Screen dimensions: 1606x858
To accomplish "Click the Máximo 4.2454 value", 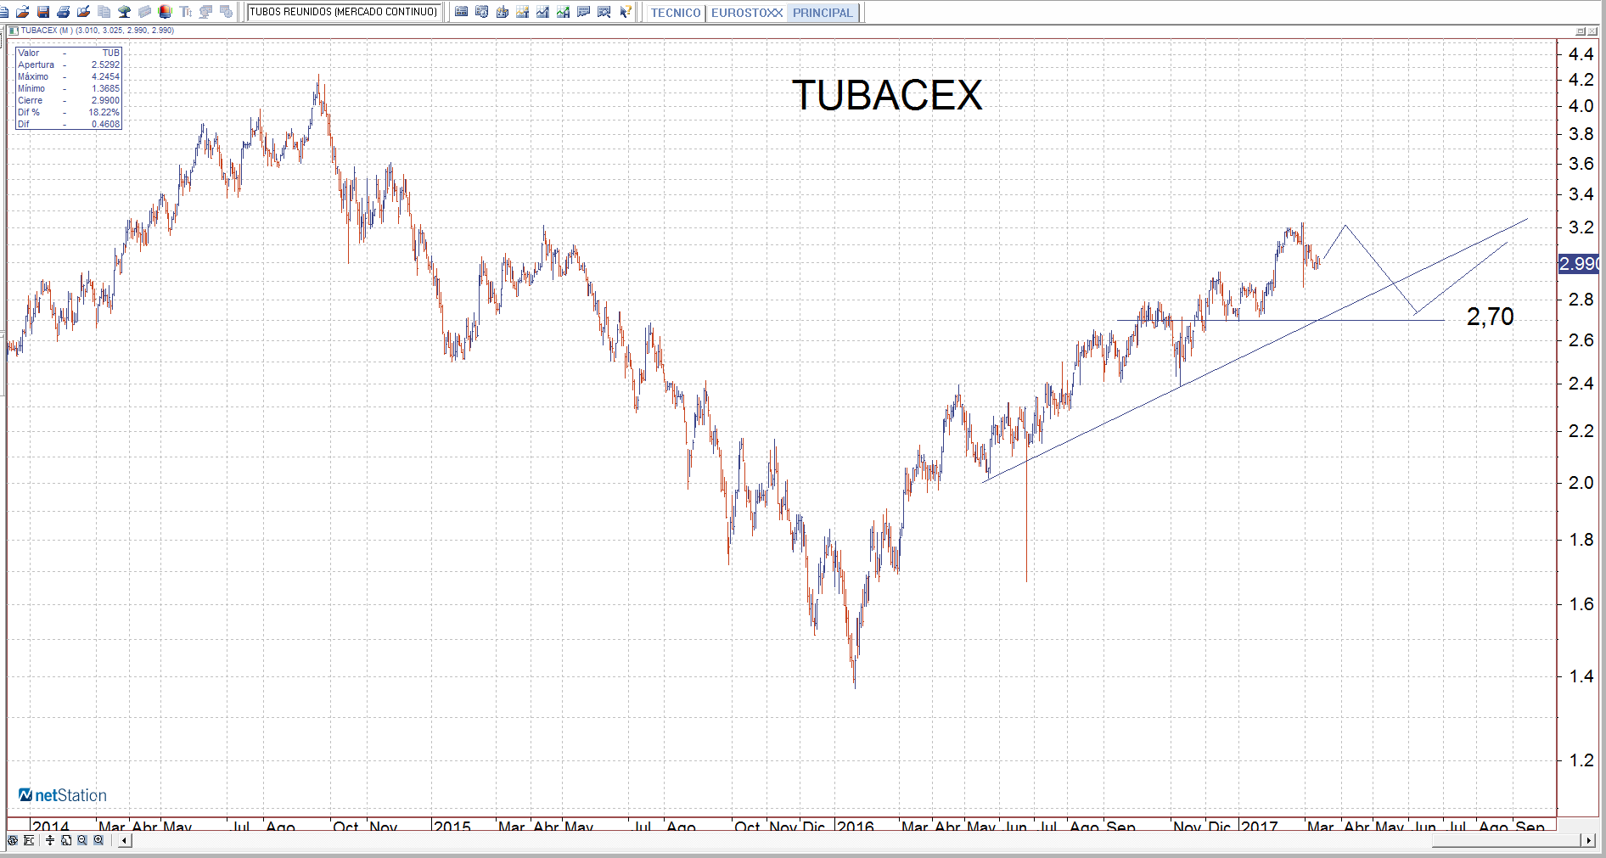I will point(105,76).
